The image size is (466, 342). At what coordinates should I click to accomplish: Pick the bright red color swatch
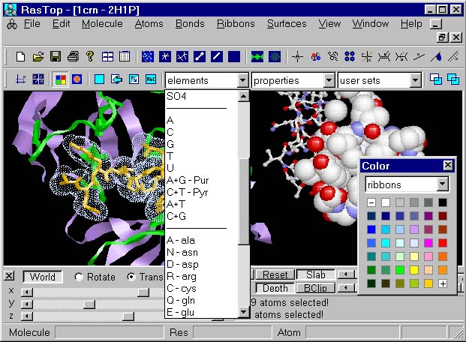(x=443, y=243)
